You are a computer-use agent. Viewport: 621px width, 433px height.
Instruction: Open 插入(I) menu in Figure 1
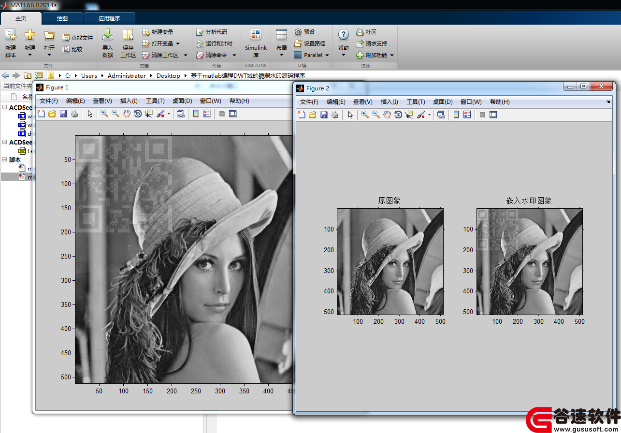pos(129,101)
